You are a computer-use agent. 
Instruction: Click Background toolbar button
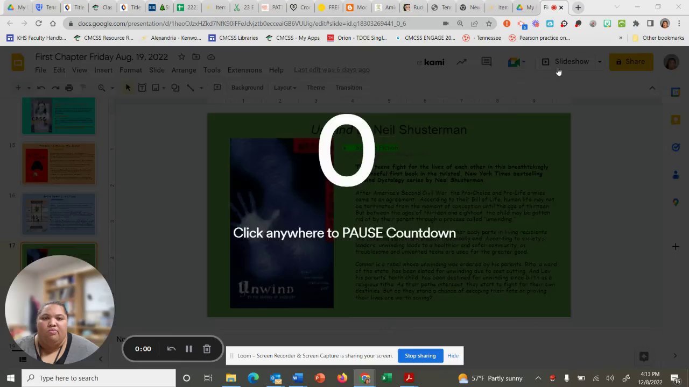[x=247, y=88]
